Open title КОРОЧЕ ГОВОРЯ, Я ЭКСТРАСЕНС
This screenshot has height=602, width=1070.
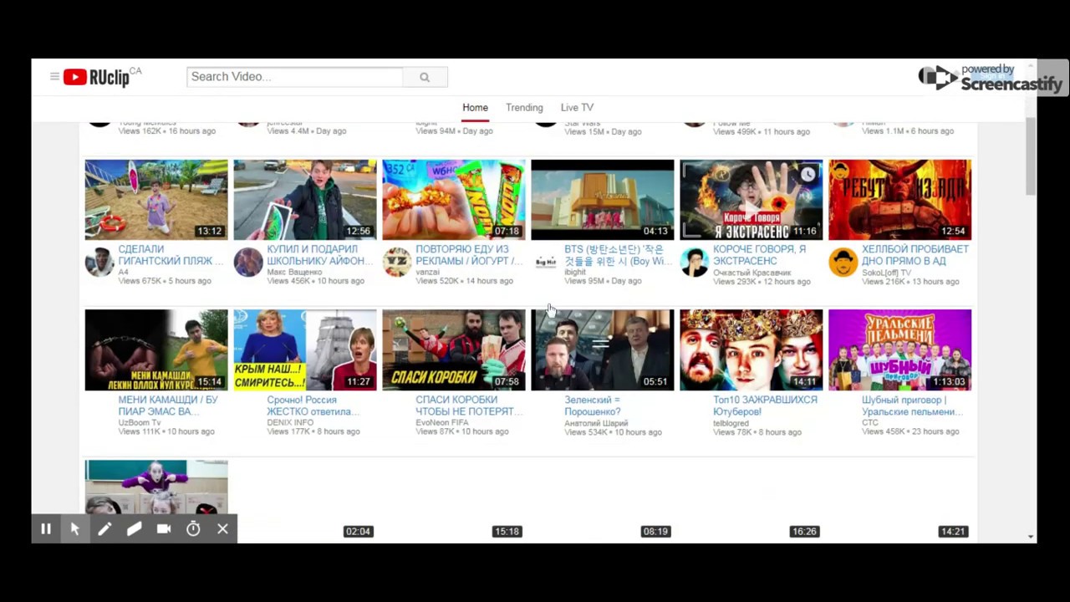(x=760, y=255)
